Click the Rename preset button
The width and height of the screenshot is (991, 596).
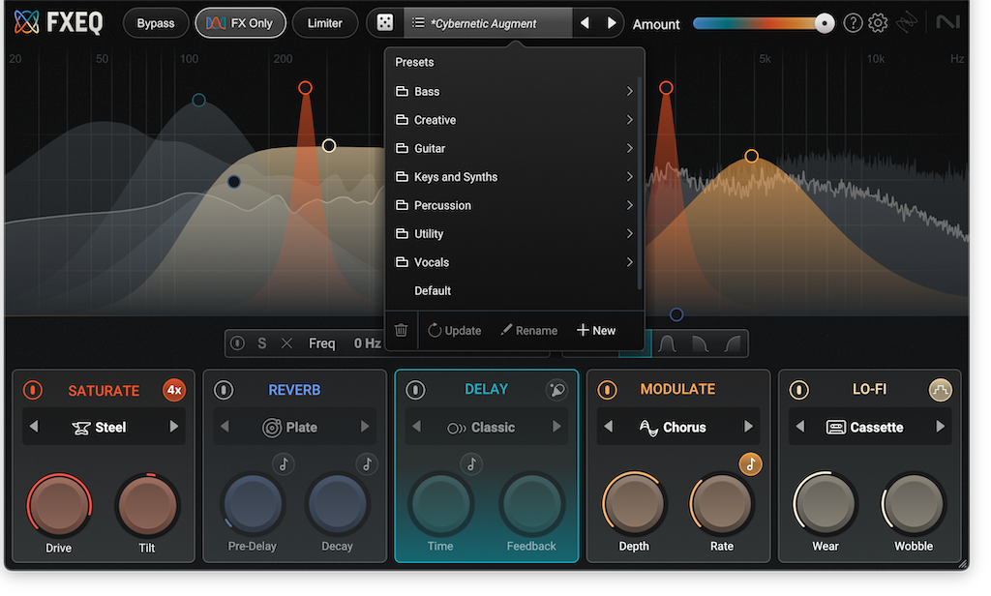click(x=528, y=330)
